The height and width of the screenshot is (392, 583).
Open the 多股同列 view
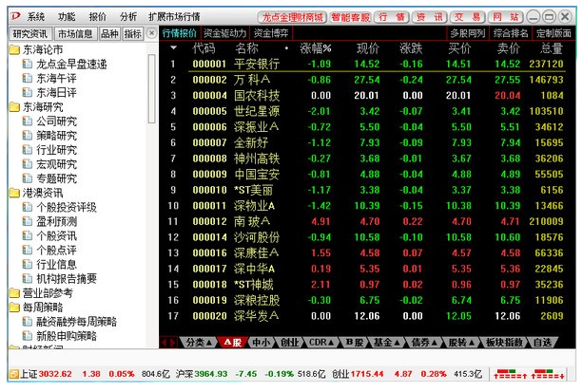pos(468,33)
